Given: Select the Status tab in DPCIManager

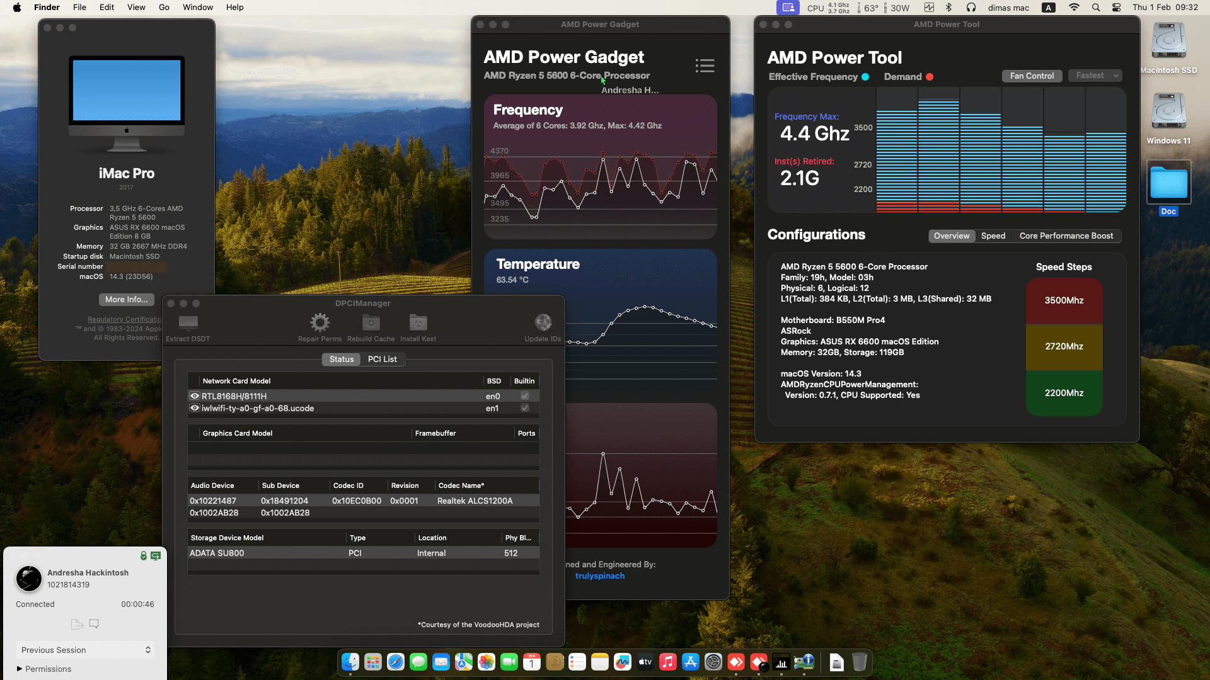Looking at the screenshot, I should point(342,359).
